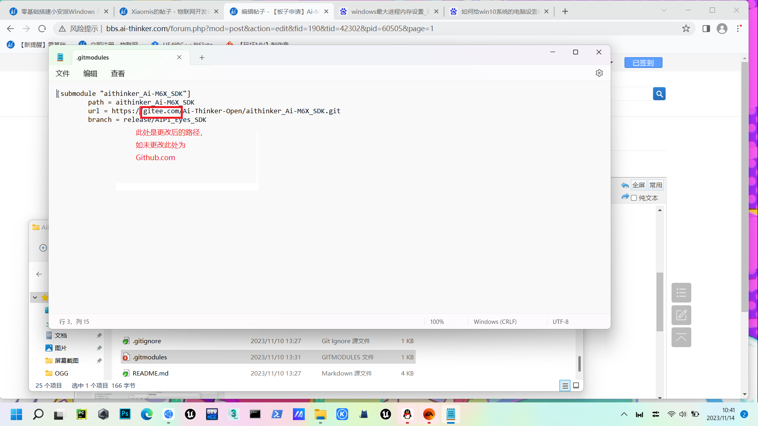Add a new Notepad tab
This screenshot has height=426, width=758.
tap(202, 58)
